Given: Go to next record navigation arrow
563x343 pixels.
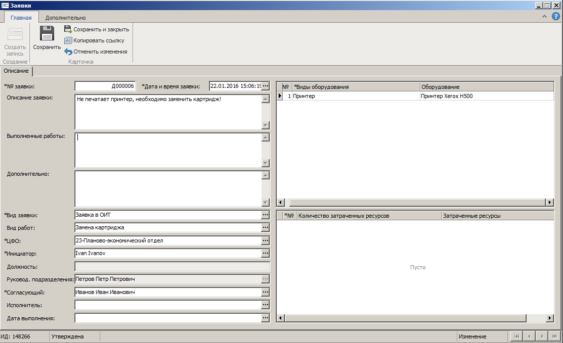Looking at the screenshot, I should click(542, 336).
